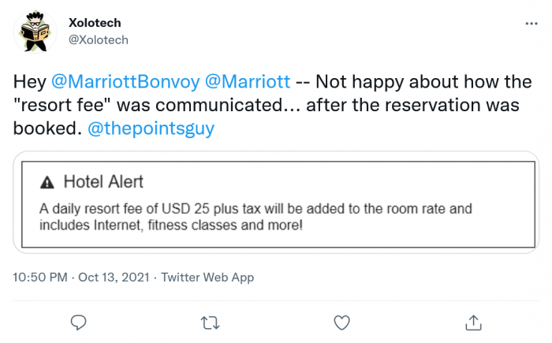Open the Xolotech display name
The height and width of the screenshot is (343, 552).
click(95, 23)
